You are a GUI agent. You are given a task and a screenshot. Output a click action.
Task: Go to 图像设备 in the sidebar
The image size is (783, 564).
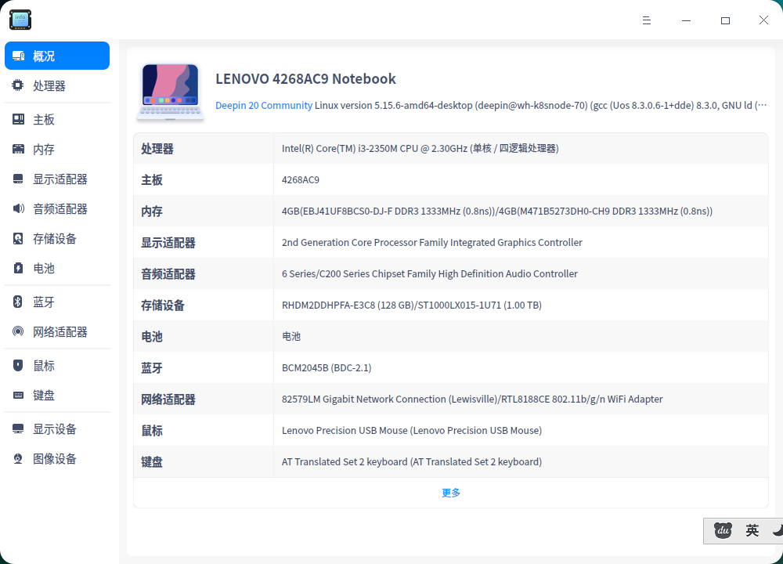[x=57, y=458]
